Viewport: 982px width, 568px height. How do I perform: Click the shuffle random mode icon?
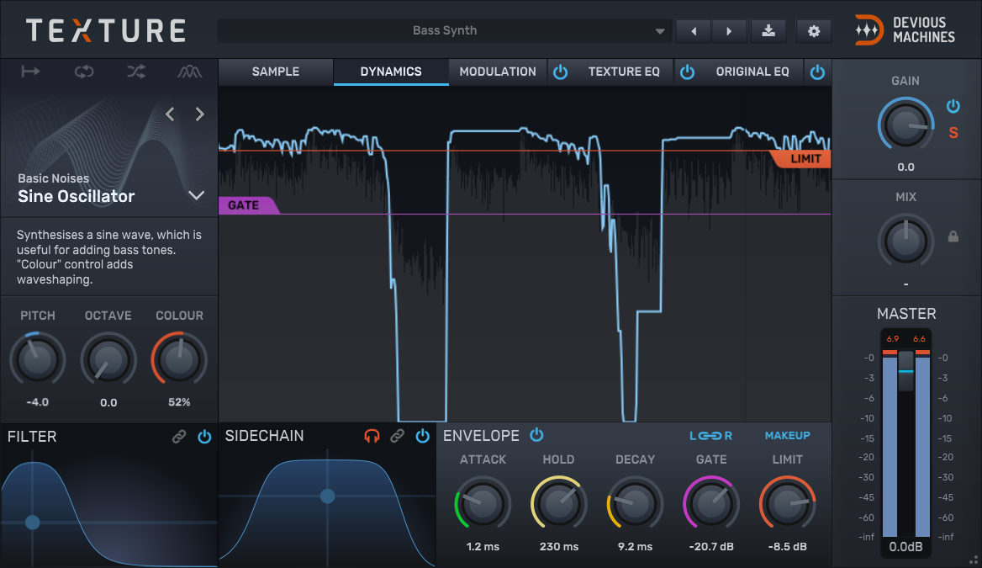click(x=136, y=72)
